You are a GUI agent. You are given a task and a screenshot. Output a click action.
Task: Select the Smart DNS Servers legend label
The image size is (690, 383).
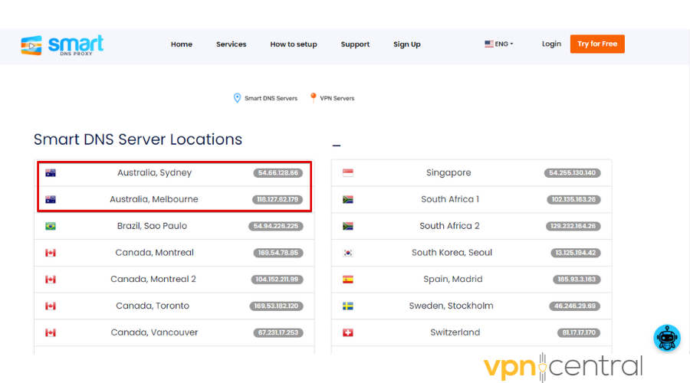271,99
